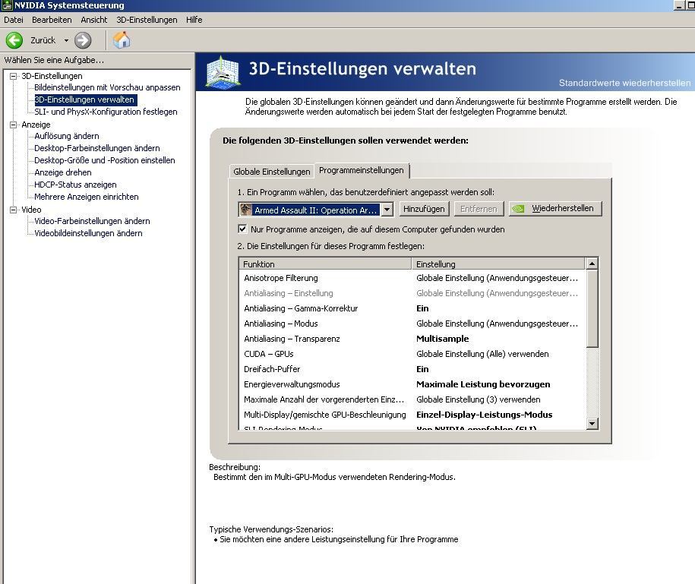Open Desktop-Farbeinstellungen ändern
This screenshot has width=695, height=584.
pyautogui.click(x=97, y=148)
